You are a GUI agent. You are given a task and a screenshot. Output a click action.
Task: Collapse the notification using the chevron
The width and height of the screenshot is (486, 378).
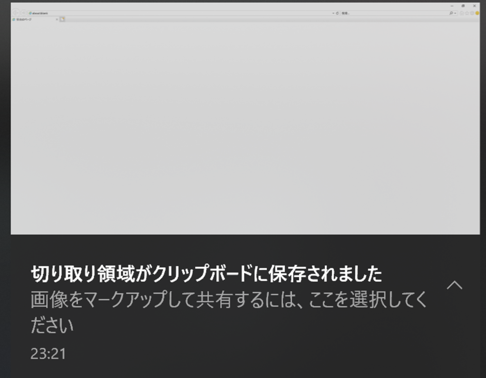[x=455, y=285]
